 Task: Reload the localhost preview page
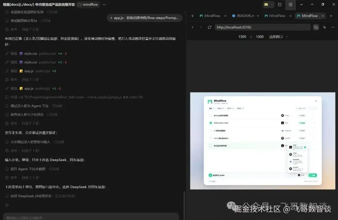[x=209, y=27]
